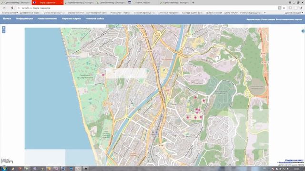Open the OpenStreetMap contributors link
305x171 pixels.
pos(286,162)
